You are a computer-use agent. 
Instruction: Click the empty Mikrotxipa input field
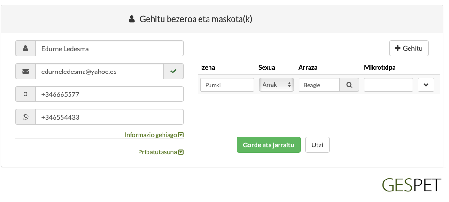coord(388,85)
